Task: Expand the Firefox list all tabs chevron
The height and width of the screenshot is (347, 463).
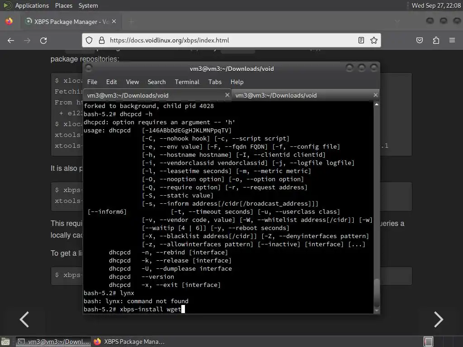Action: click(397, 21)
